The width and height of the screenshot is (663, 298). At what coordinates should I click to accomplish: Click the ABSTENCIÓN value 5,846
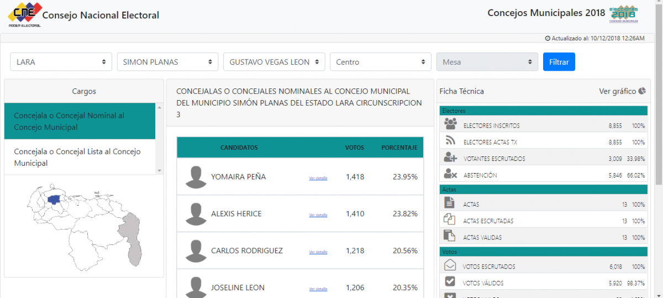(x=615, y=175)
